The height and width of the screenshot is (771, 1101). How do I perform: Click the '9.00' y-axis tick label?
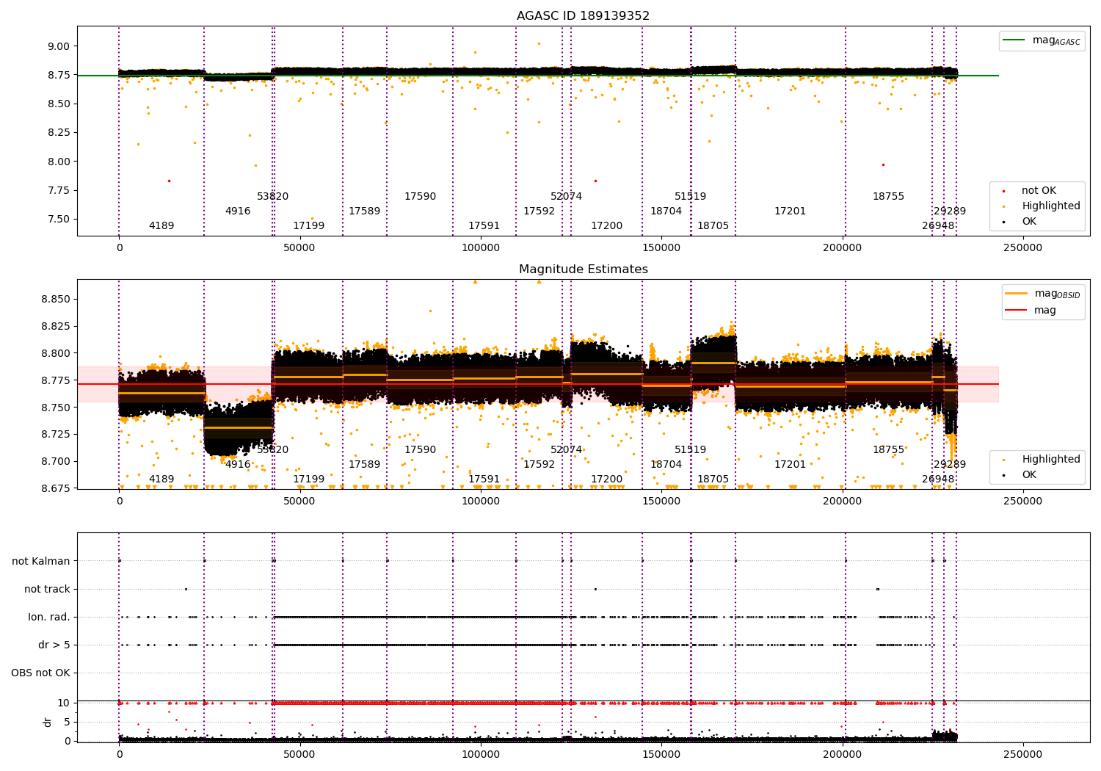pos(59,46)
